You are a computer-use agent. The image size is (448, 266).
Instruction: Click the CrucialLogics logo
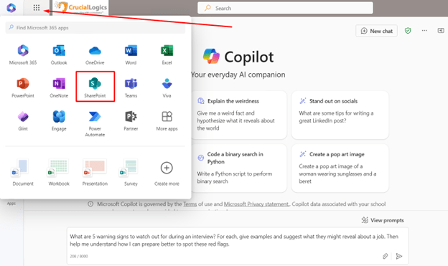(x=81, y=7)
